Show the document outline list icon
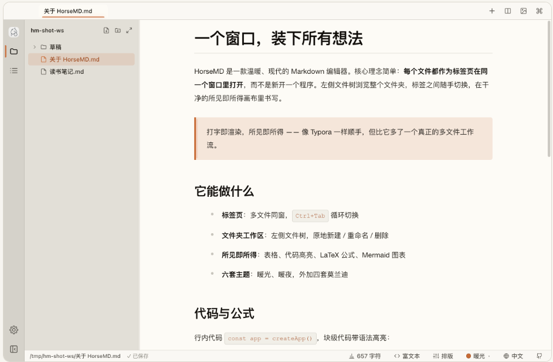The image size is (553, 362). [13, 70]
